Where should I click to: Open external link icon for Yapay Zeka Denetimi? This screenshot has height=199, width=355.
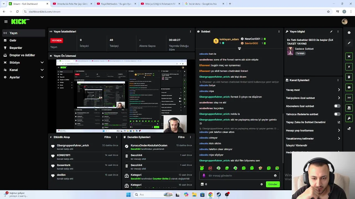pyautogui.click(x=339, y=122)
